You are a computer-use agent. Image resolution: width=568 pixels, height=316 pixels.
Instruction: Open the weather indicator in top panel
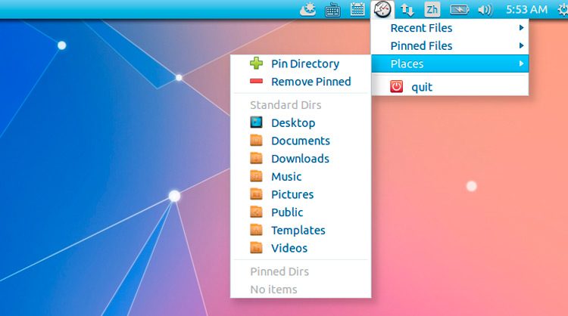pyautogui.click(x=308, y=10)
